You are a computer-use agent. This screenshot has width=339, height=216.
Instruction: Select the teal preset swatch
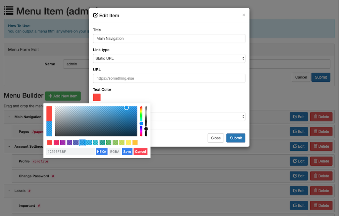pyautogui.click(x=102, y=143)
